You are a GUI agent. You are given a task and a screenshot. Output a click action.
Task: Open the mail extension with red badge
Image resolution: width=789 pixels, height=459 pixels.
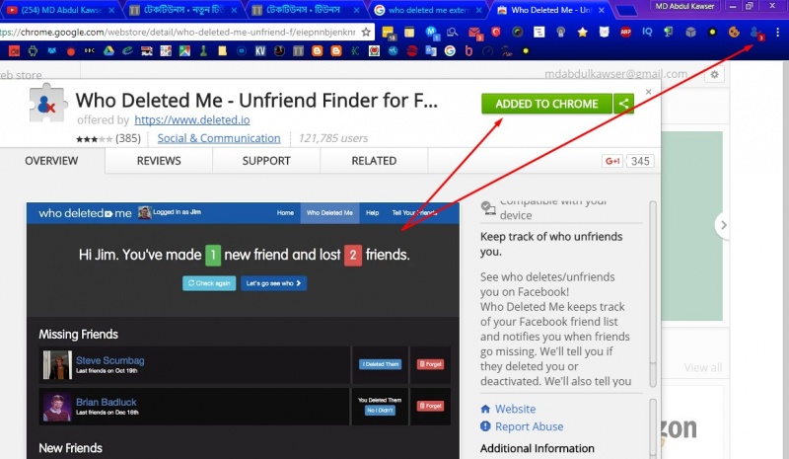point(474,33)
